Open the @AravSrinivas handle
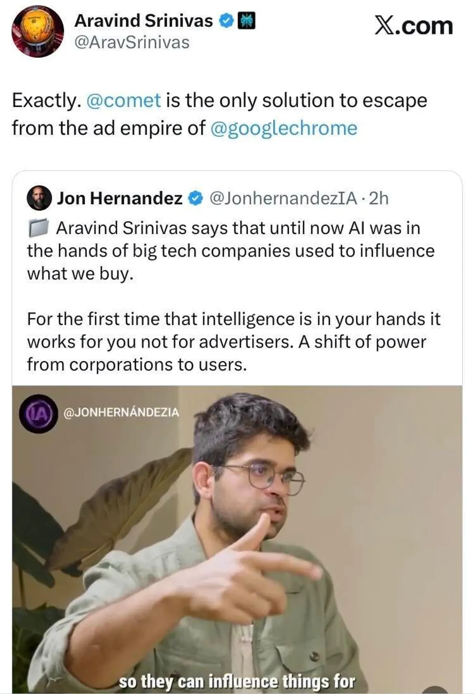 132,43
